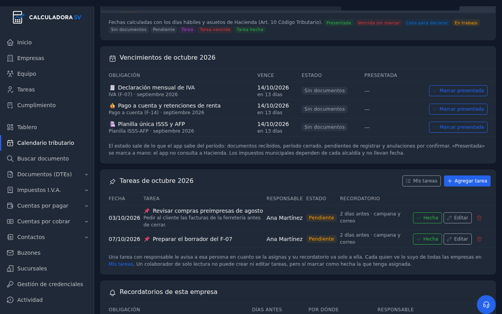Click the Empresas building icon
Screen dimensions: 502x314
pos(10,58)
